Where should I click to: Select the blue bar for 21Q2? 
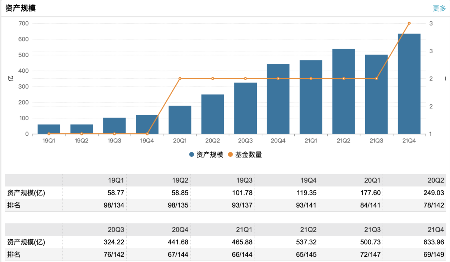(x=344, y=91)
